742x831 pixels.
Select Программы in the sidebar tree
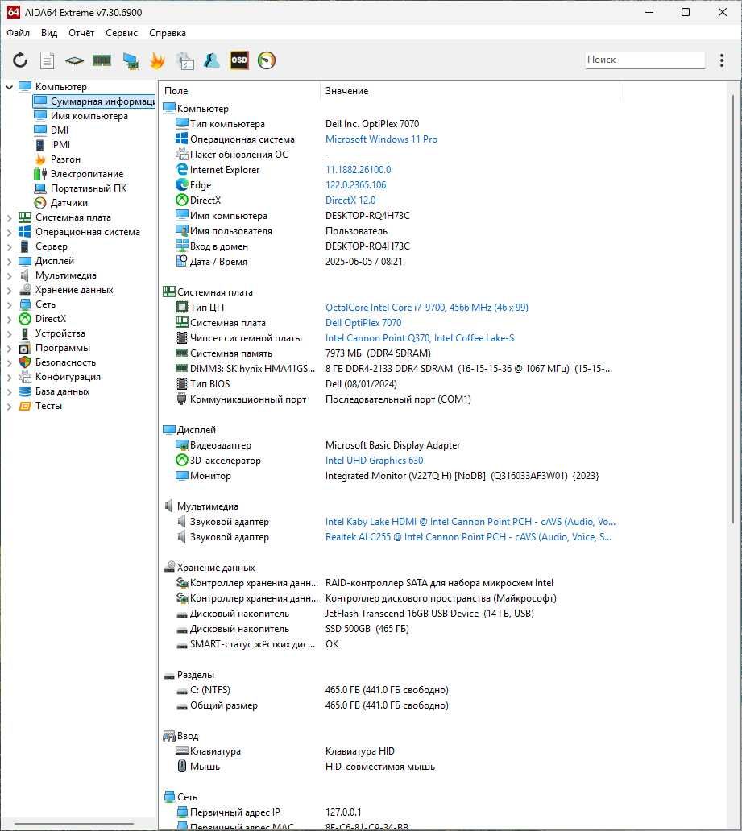pos(63,348)
